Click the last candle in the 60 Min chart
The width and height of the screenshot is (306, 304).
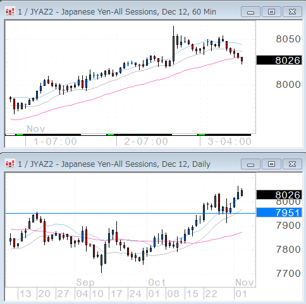[242, 59]
